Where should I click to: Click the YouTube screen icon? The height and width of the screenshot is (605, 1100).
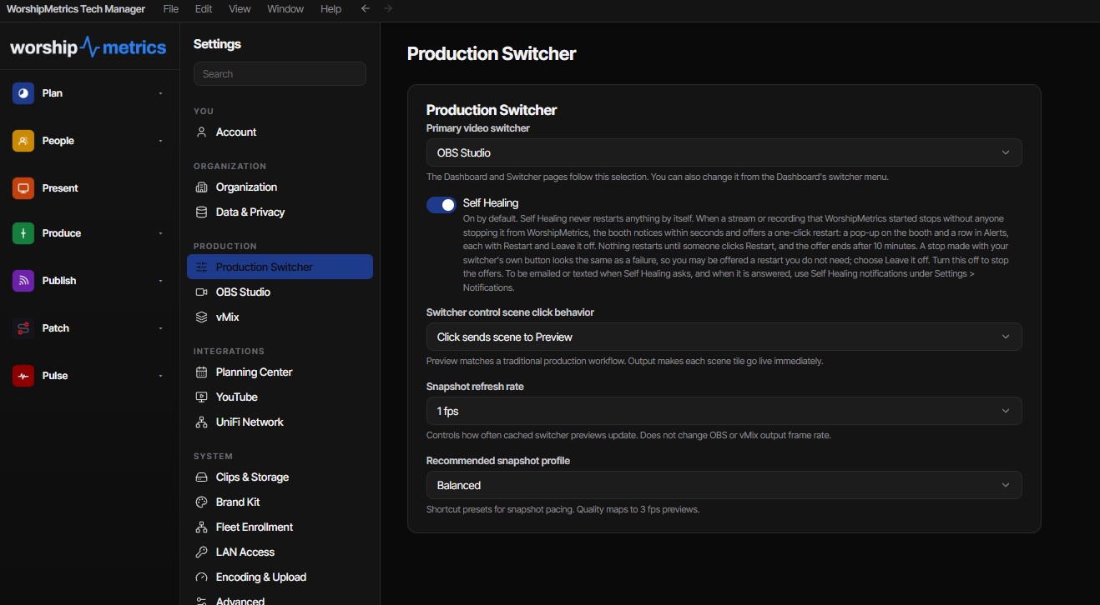[x=201, y=397]
